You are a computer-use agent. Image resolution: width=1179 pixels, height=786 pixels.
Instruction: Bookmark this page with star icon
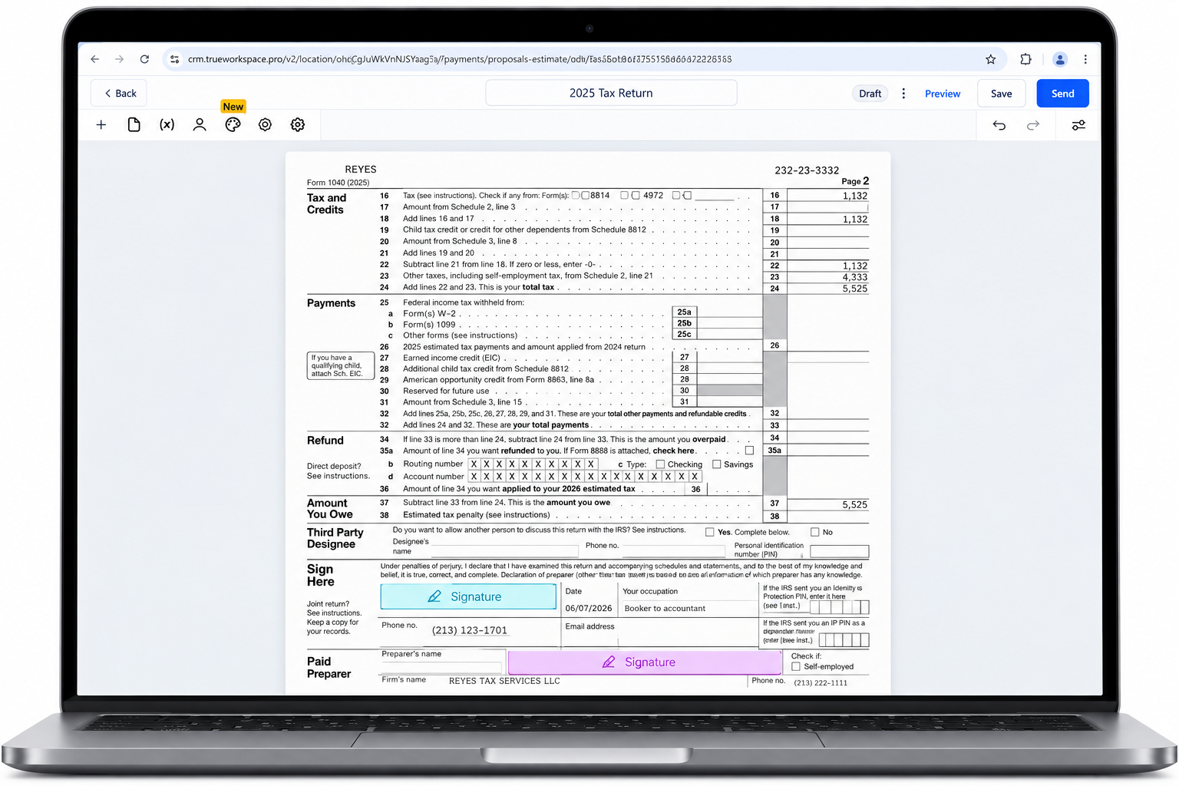pos(991,59)
